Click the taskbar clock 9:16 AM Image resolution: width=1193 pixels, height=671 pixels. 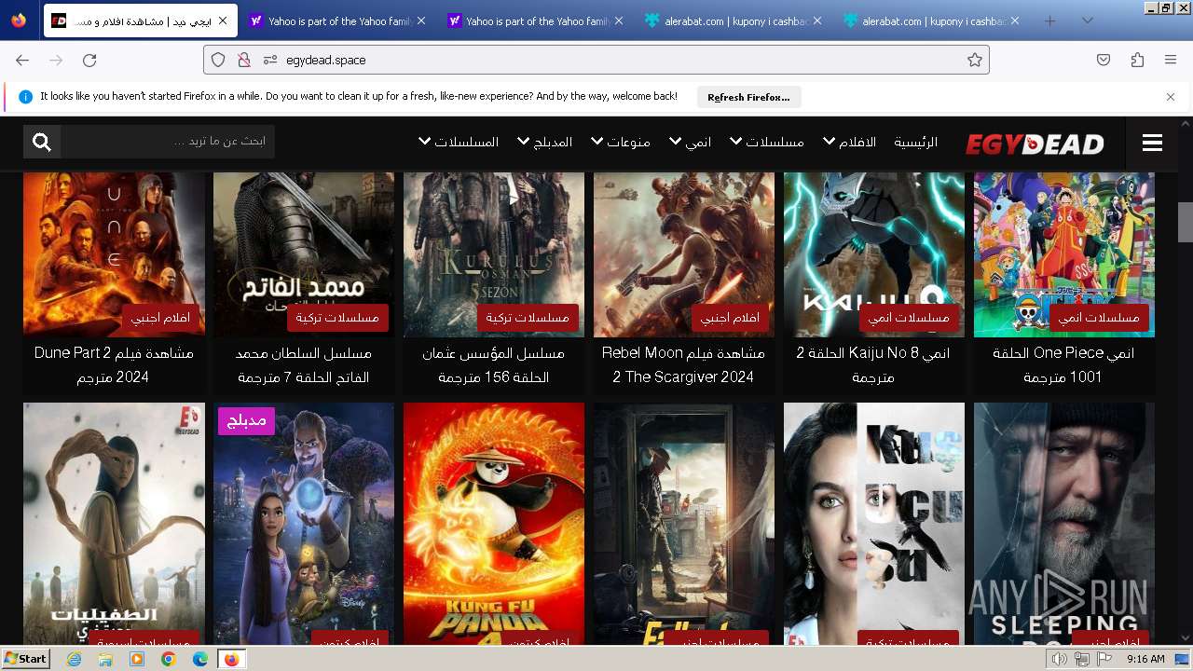click(1145, 659)
